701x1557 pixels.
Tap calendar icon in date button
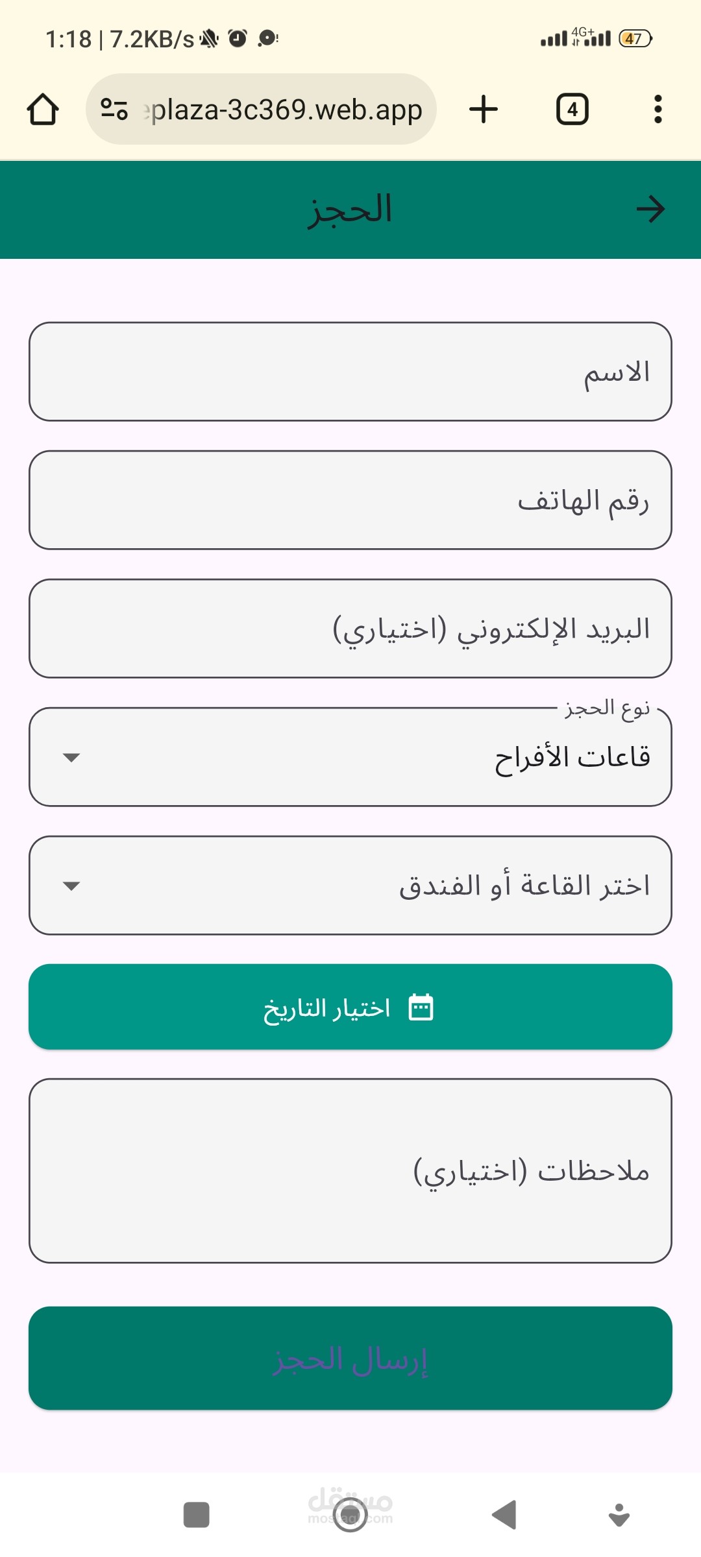click(x=421, y=1008)
